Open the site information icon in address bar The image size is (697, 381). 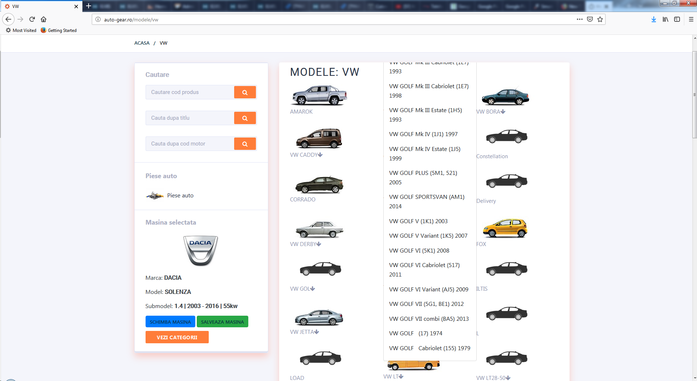point(98,19)
